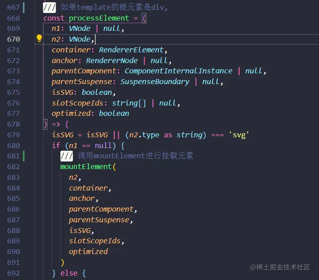
Task: Click the RendererNode type on line 672
Action: [x=112, y=60]
